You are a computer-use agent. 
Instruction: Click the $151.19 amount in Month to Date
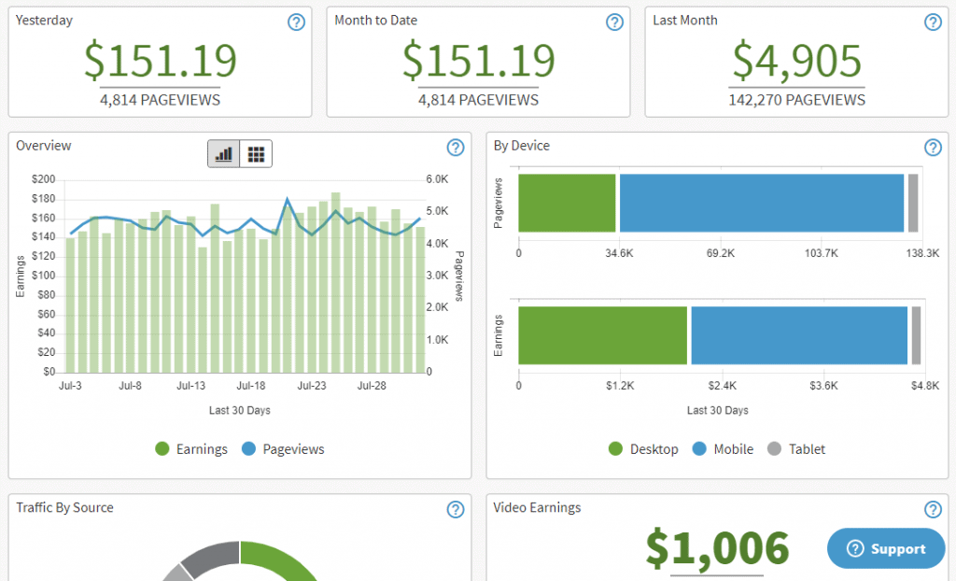click(x=479, y=61)
